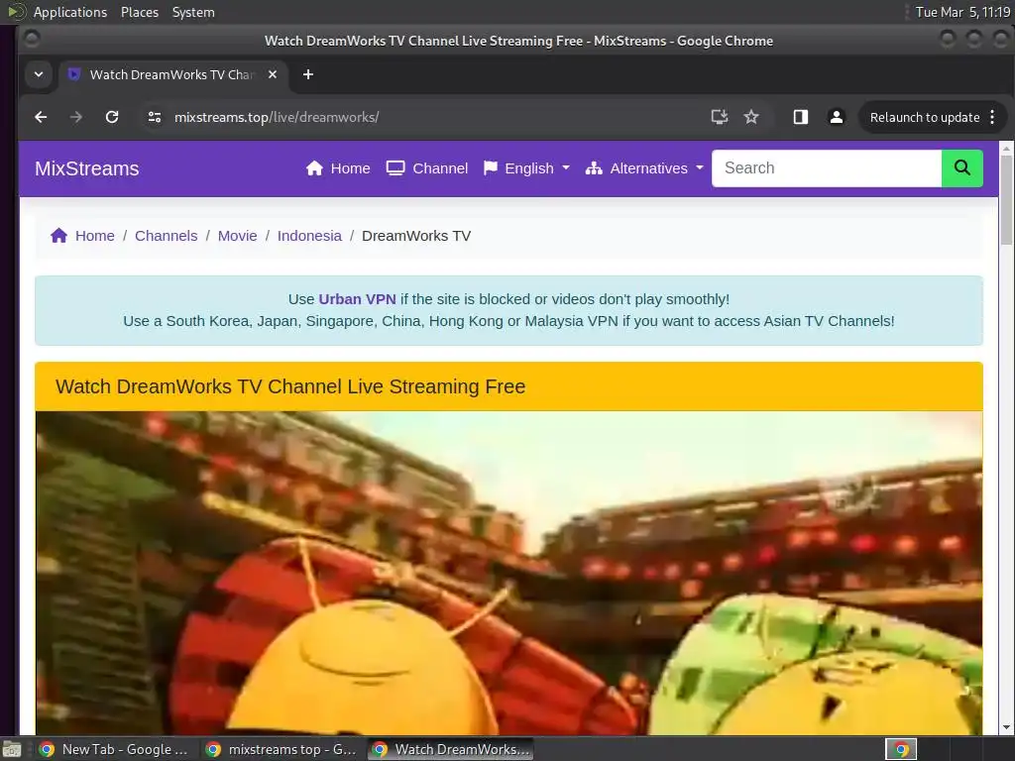Click the address bar URL
The image size is (1015, 761).
(x=277, y=117)
